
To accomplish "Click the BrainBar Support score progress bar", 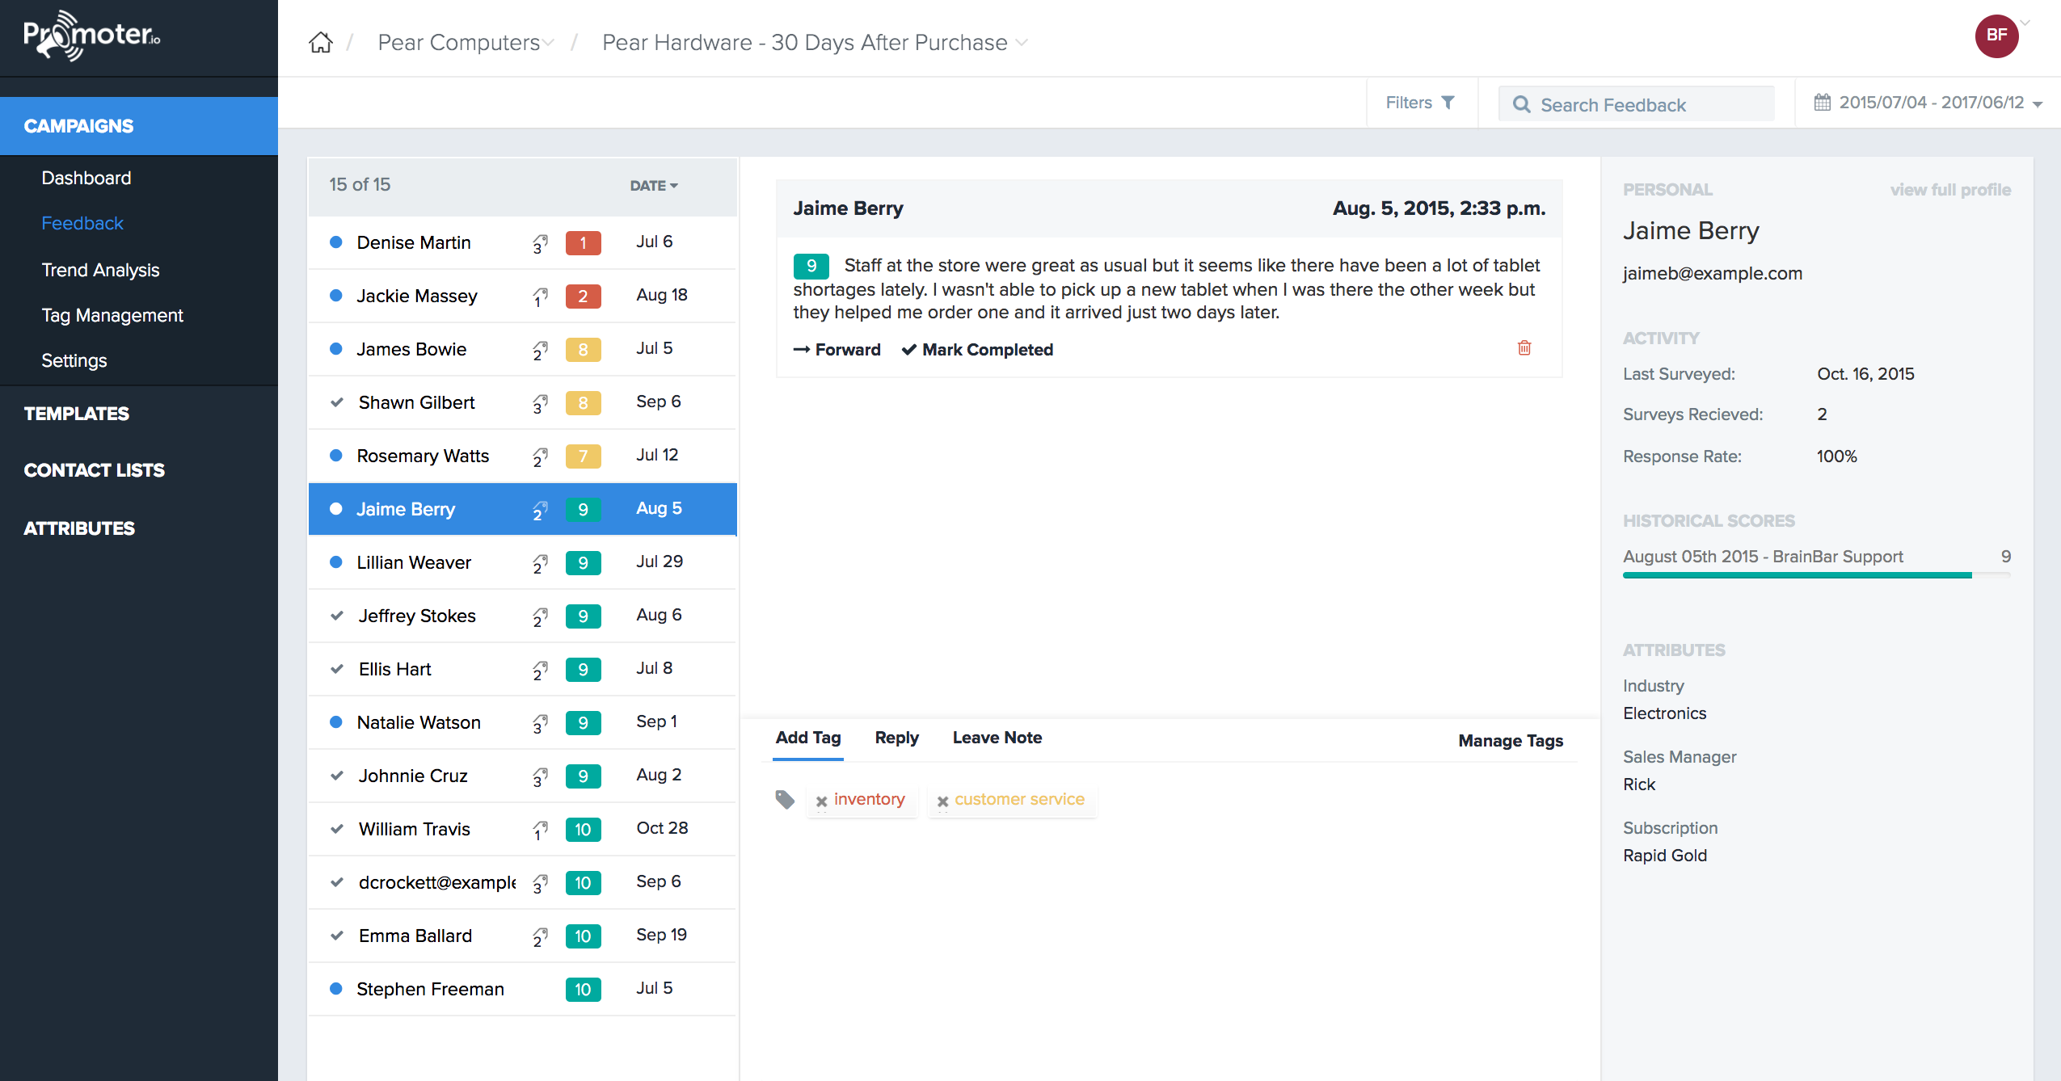I will (x=1817, y=575).
